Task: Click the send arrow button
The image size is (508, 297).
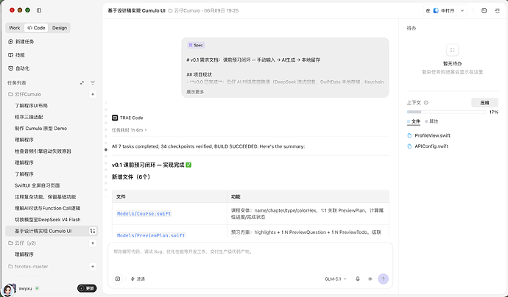Action: [x=384, y=279]
